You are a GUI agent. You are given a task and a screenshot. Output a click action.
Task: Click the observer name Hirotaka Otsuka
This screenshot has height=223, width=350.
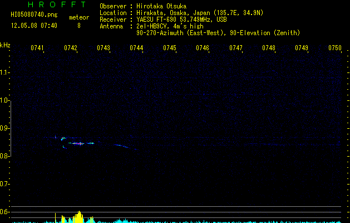point(161,6)
